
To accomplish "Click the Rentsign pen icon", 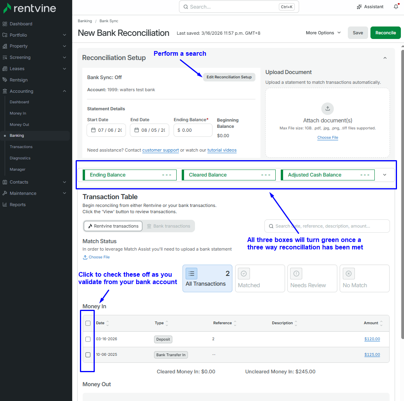I will (x=5, y=80).
